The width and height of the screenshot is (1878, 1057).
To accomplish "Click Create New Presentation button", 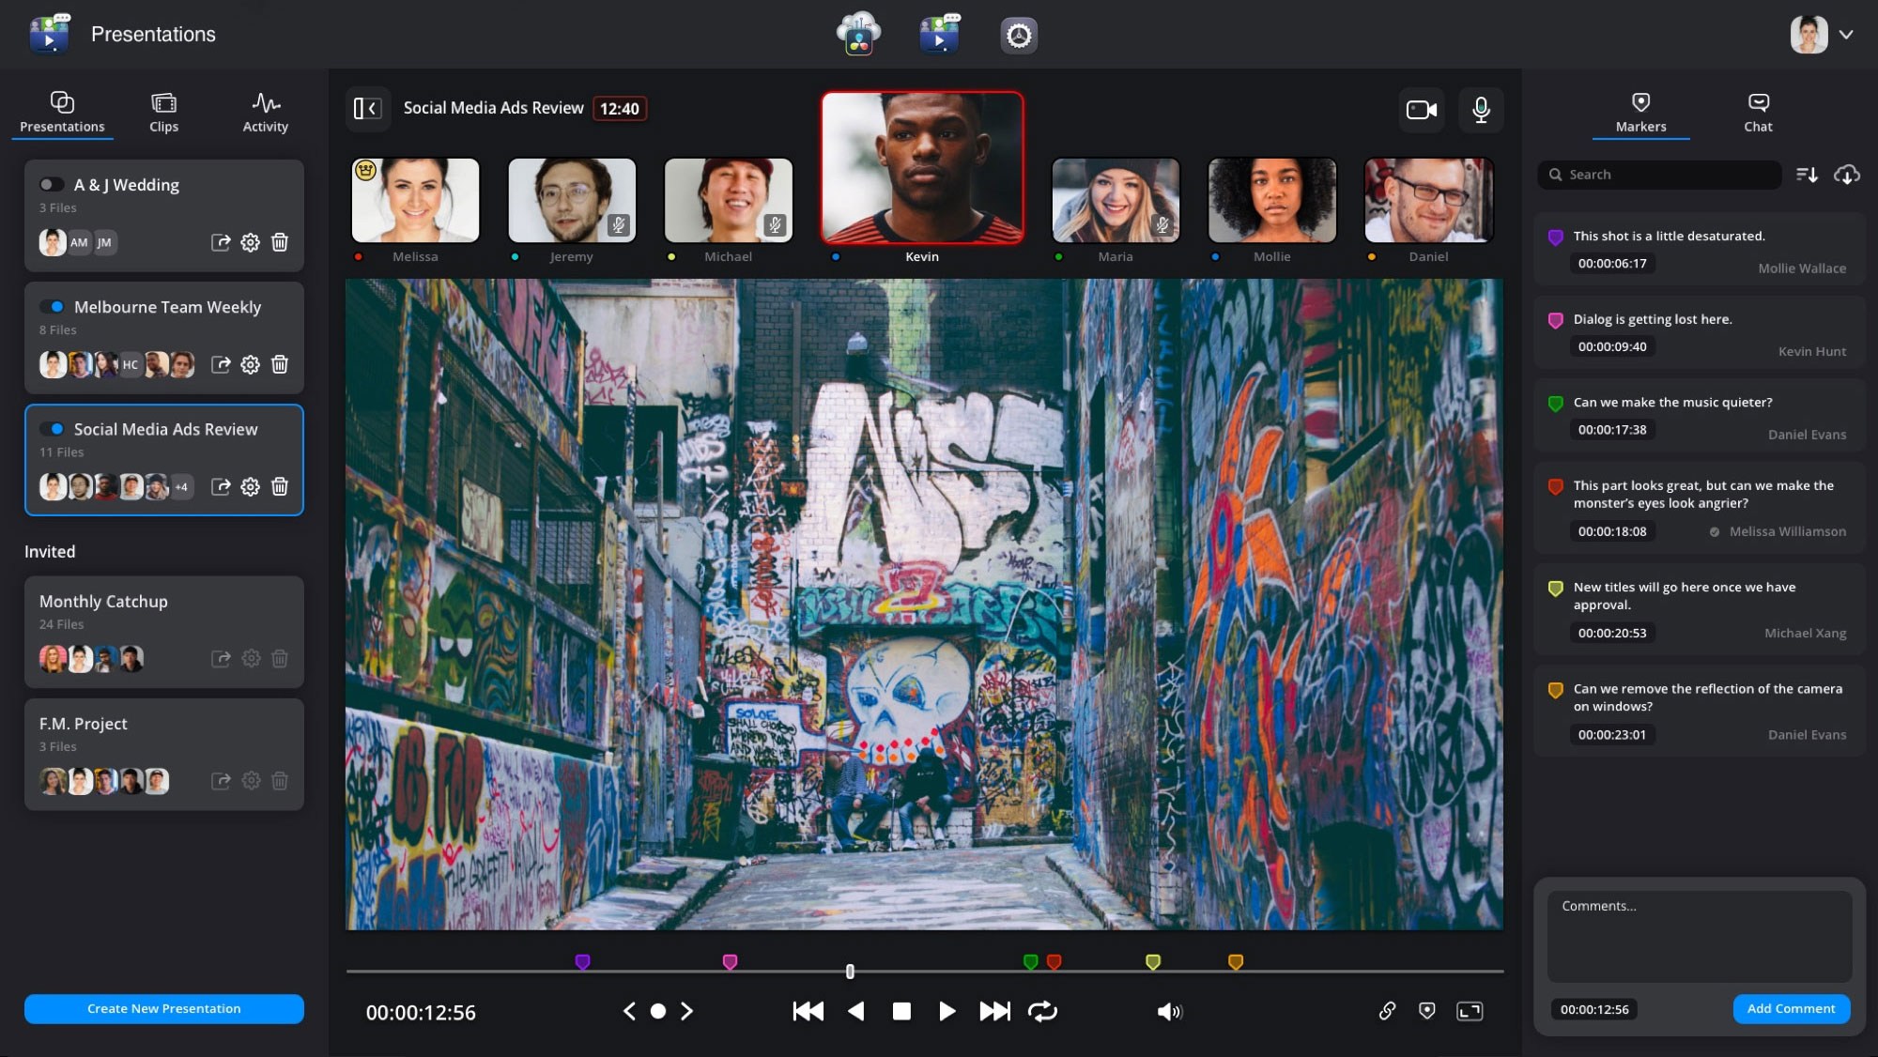I will 164,1008.
